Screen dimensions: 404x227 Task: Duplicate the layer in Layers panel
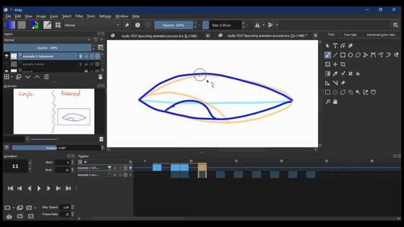point(18,77)
